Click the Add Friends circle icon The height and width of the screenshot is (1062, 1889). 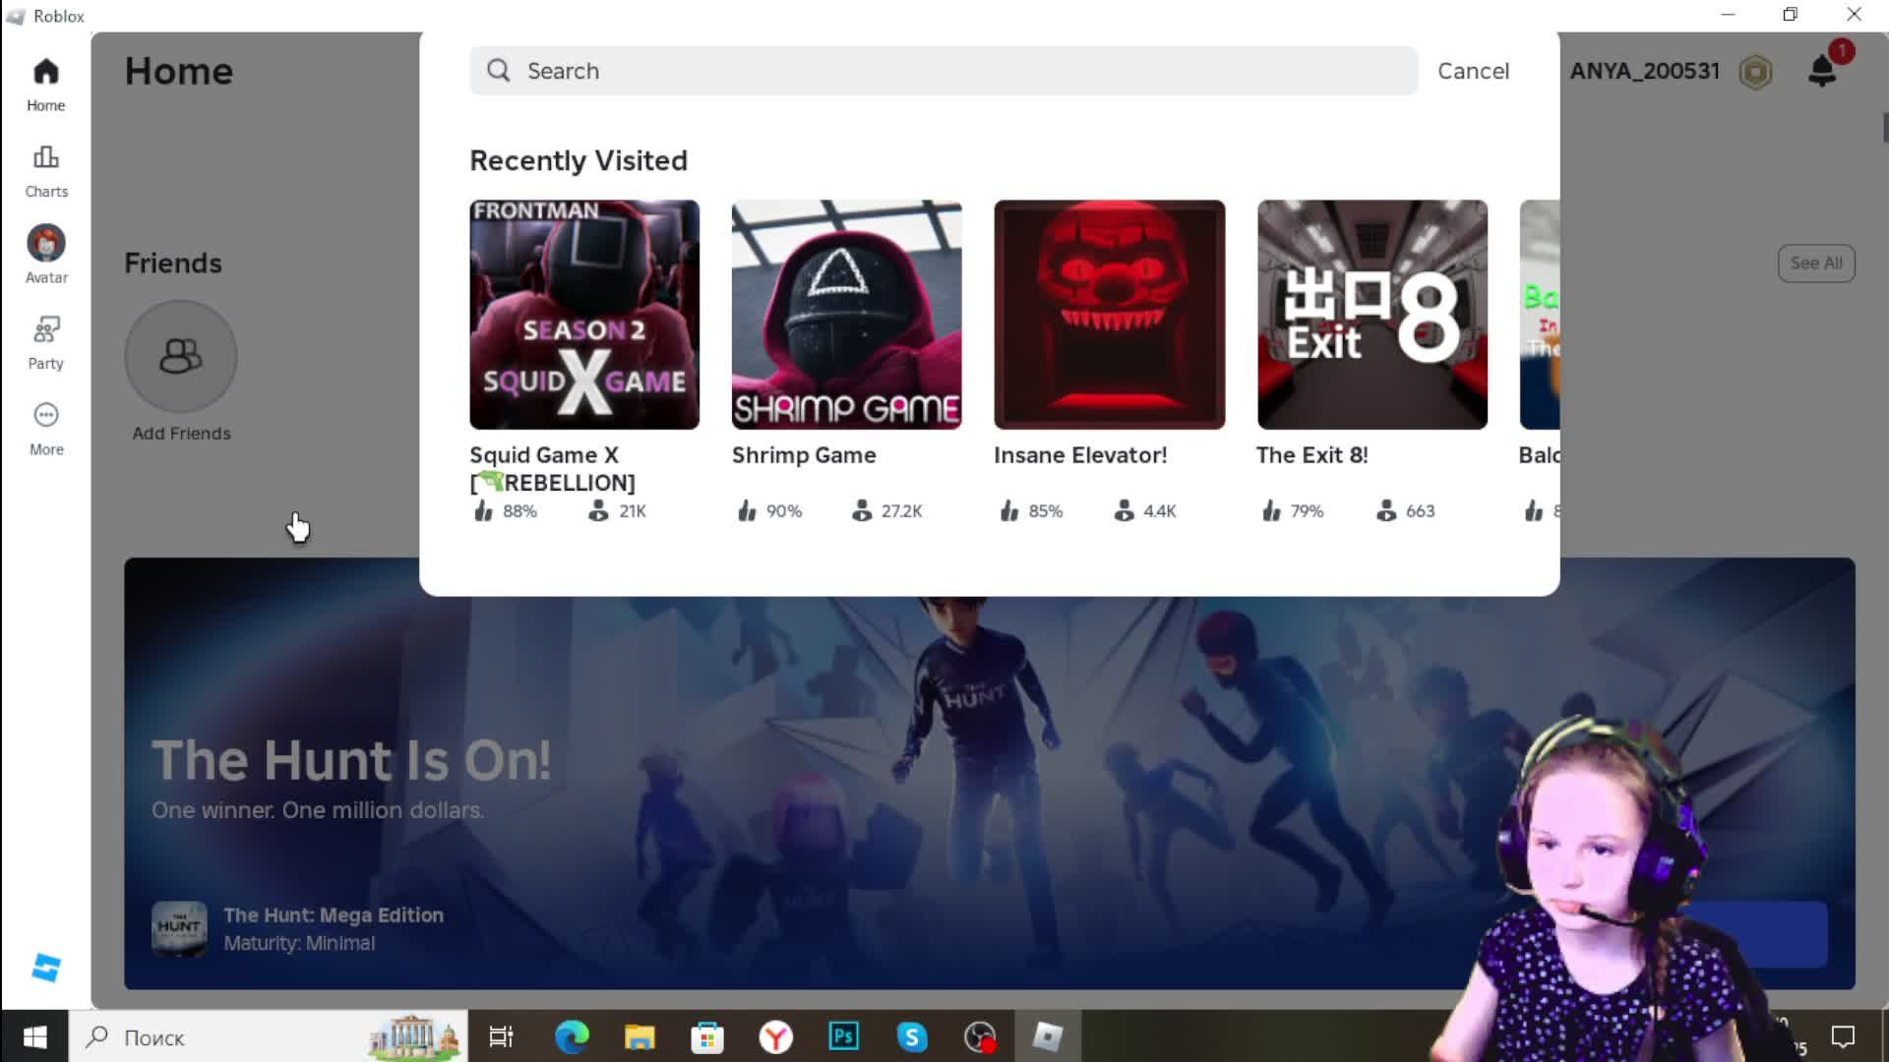181,356
